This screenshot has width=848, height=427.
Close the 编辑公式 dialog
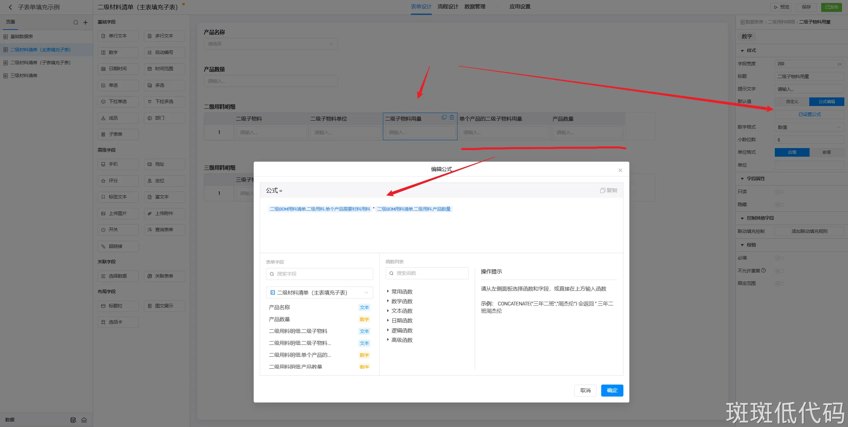620,170
